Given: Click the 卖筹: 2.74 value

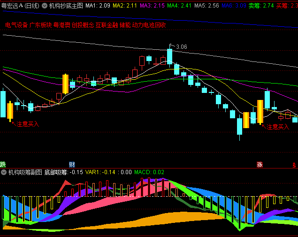Looking at the screenshot, I should point(261,6).
